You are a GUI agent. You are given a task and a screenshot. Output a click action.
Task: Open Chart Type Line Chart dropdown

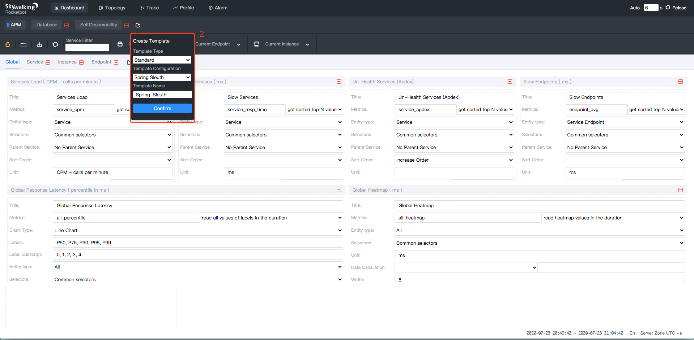tap(198, 230)
